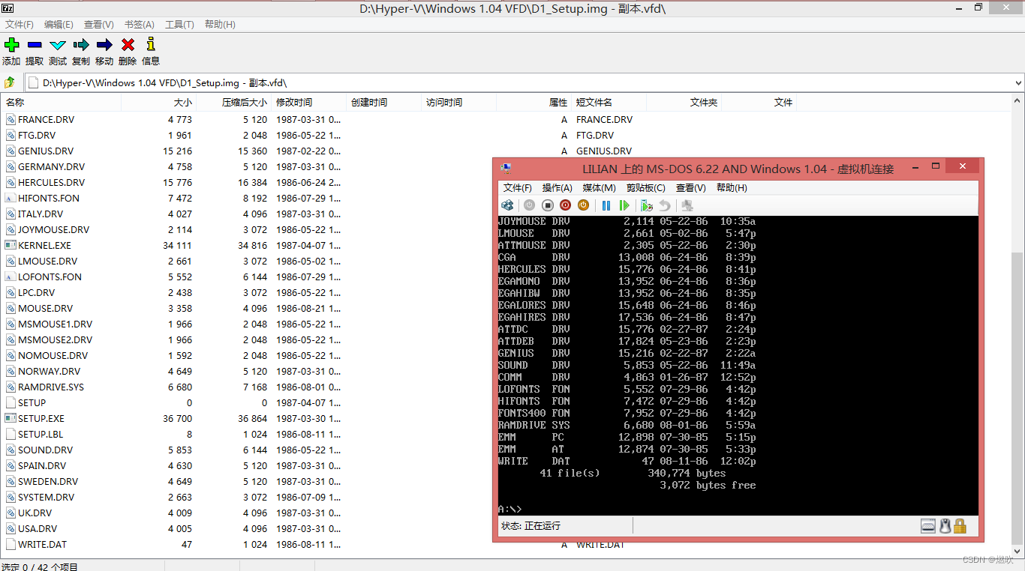Select the USA.DRV file row
The height and width of the screenshot is (571, 1025).
pos(248,528)
